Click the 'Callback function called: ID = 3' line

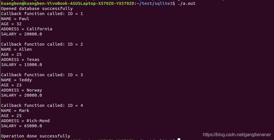42,75
